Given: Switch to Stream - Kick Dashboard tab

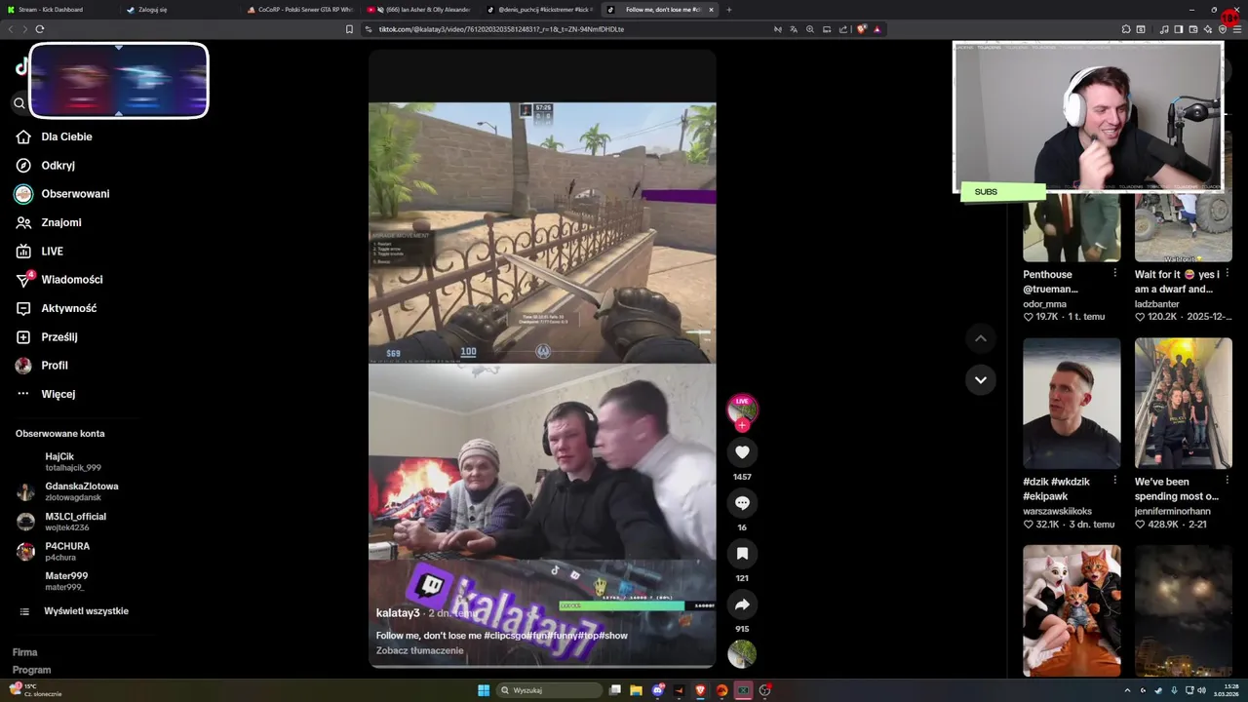Looking at the screenshot, I should [58, 9].
